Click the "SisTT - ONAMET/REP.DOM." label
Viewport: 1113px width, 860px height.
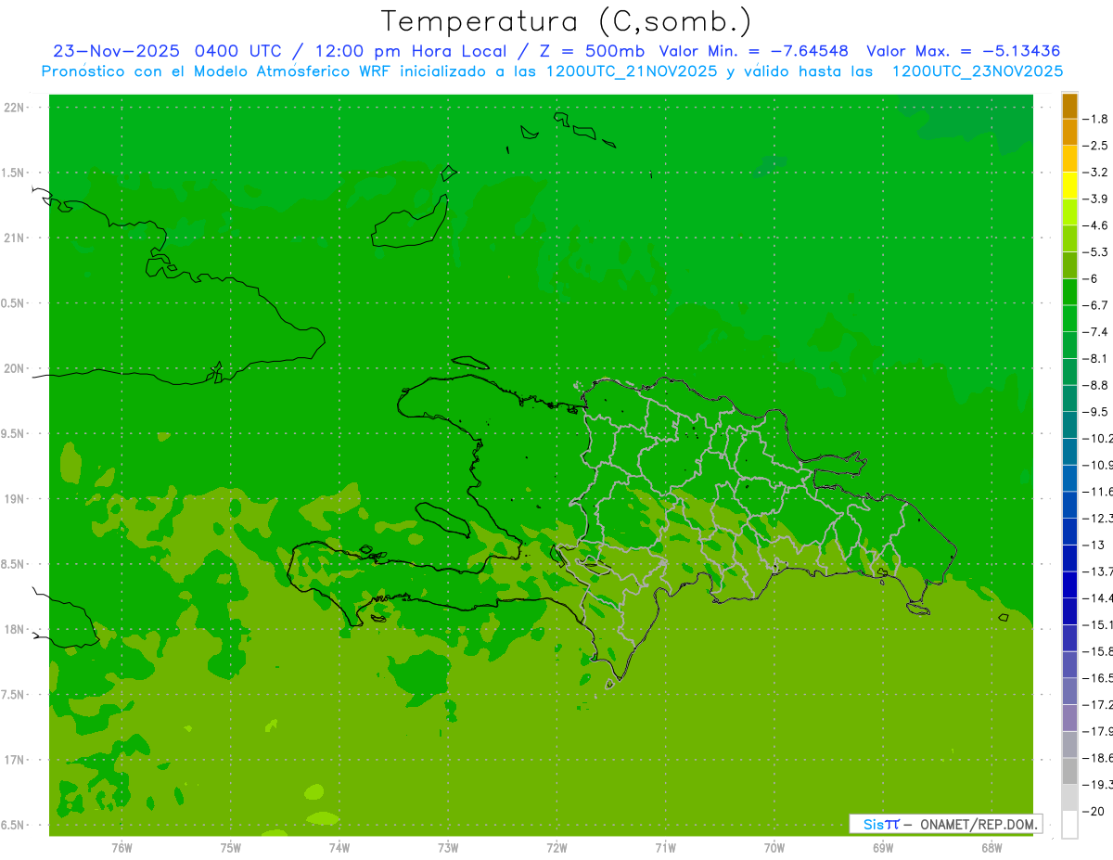click(x=945, y=824)
